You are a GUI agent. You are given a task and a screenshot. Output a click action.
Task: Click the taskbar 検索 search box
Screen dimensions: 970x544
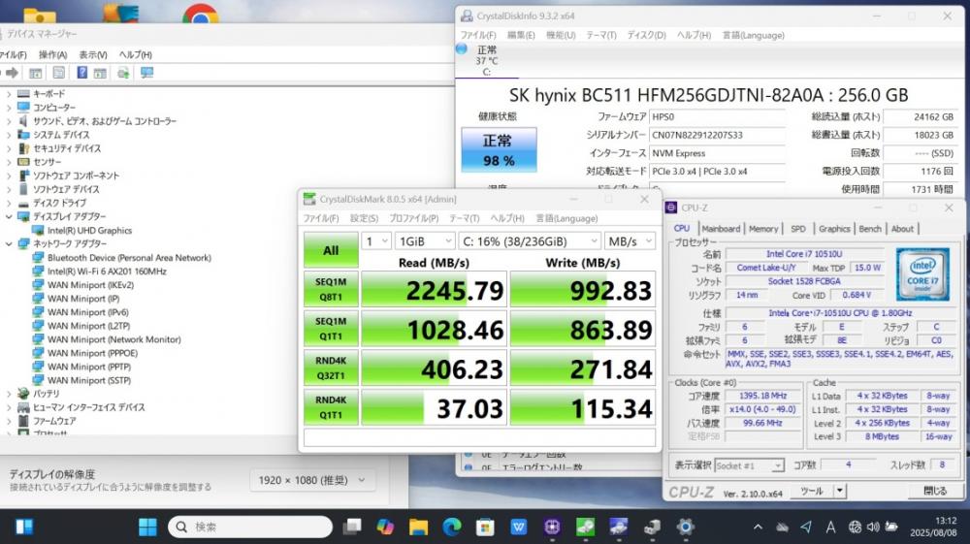(250, 527)
